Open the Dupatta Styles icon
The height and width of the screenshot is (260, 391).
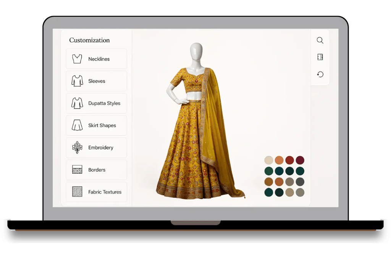pos(76,103)
